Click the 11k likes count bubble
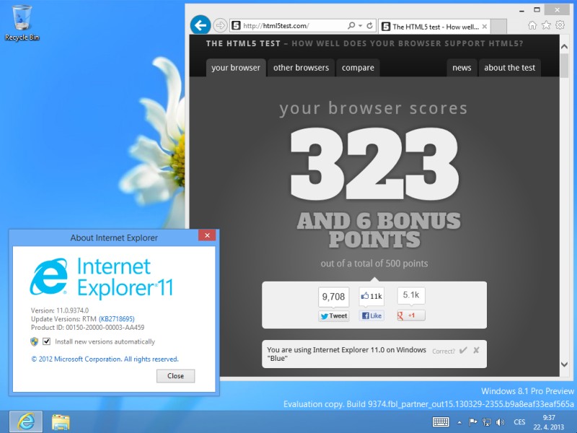 click(371, 296)
